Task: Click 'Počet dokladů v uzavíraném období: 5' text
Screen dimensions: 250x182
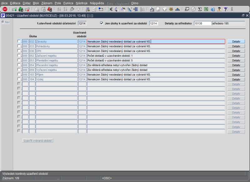Action: click(x=110, y=60)
